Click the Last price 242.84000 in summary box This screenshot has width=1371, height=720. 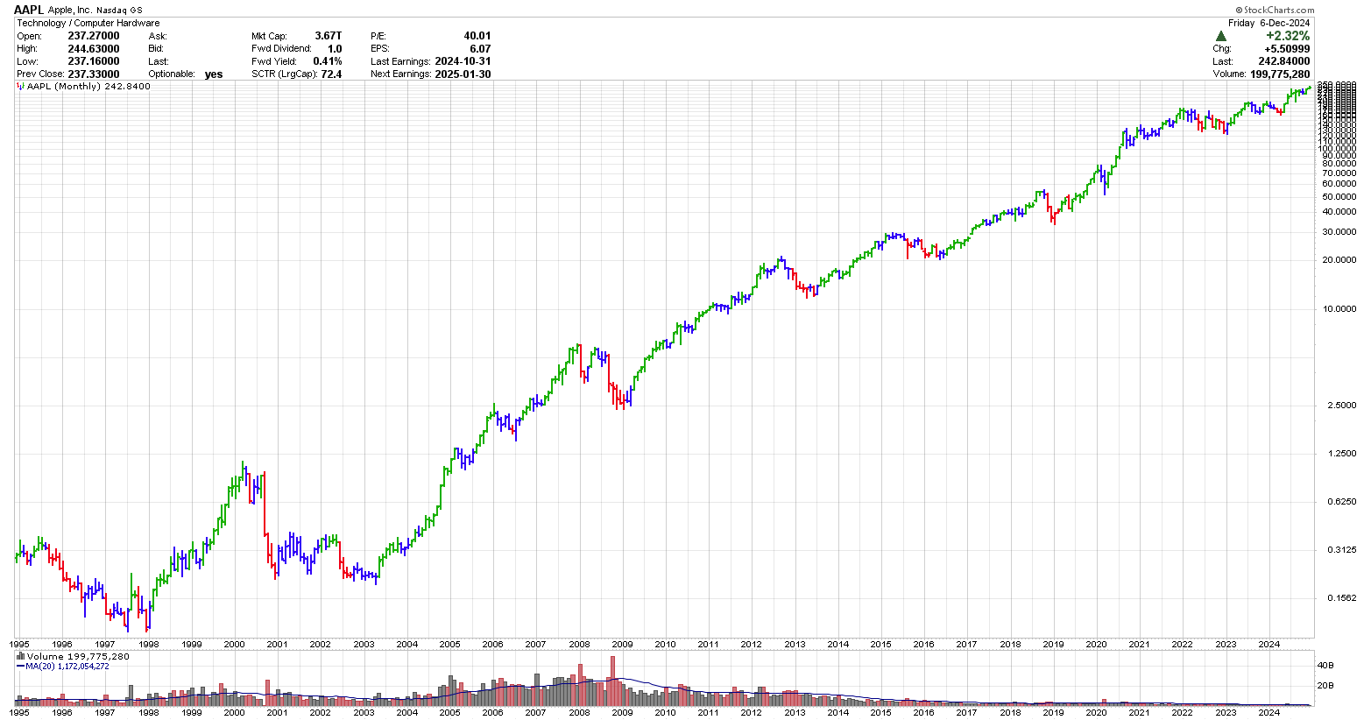1284,61
